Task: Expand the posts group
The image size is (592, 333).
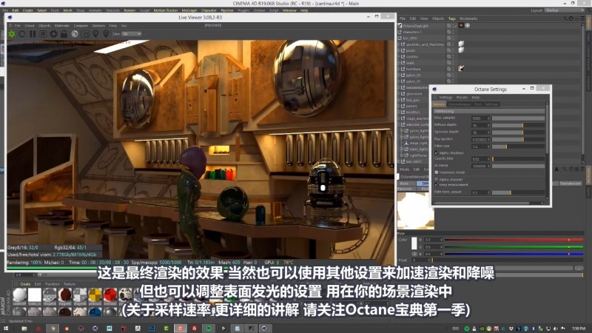Action: tap(398, 50)
